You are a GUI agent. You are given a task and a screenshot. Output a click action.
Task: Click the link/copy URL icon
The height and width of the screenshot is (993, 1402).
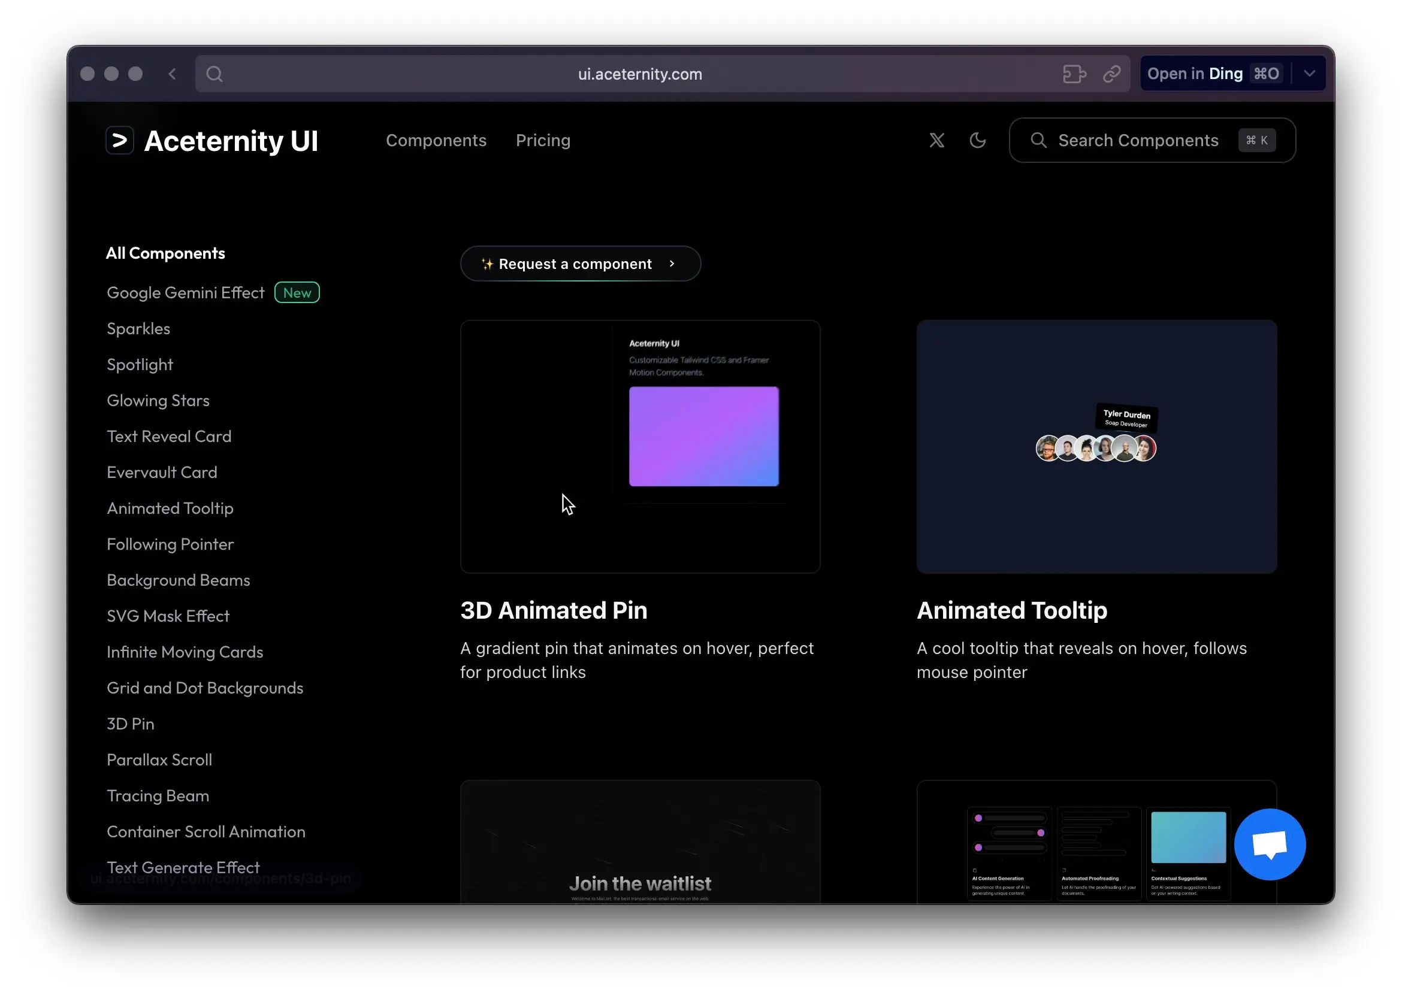coord(1111,73)
